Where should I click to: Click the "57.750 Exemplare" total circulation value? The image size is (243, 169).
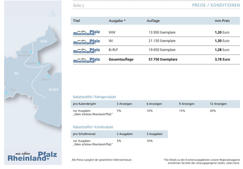pos(163,60)
